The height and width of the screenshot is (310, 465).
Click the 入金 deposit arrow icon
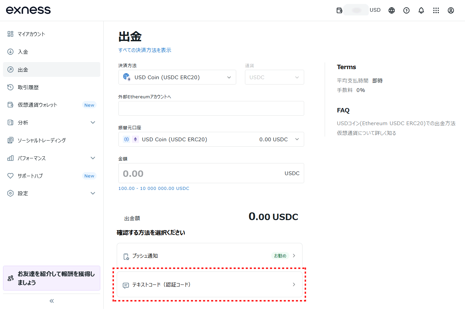10,52
